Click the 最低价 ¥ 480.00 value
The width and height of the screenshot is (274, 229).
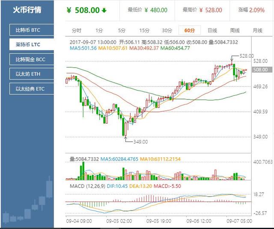(147, 10)
